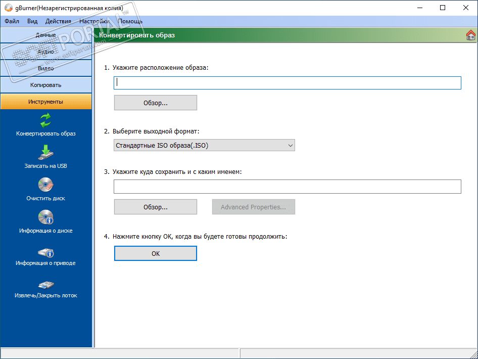Open the Настройки menu

pos(94,21)
